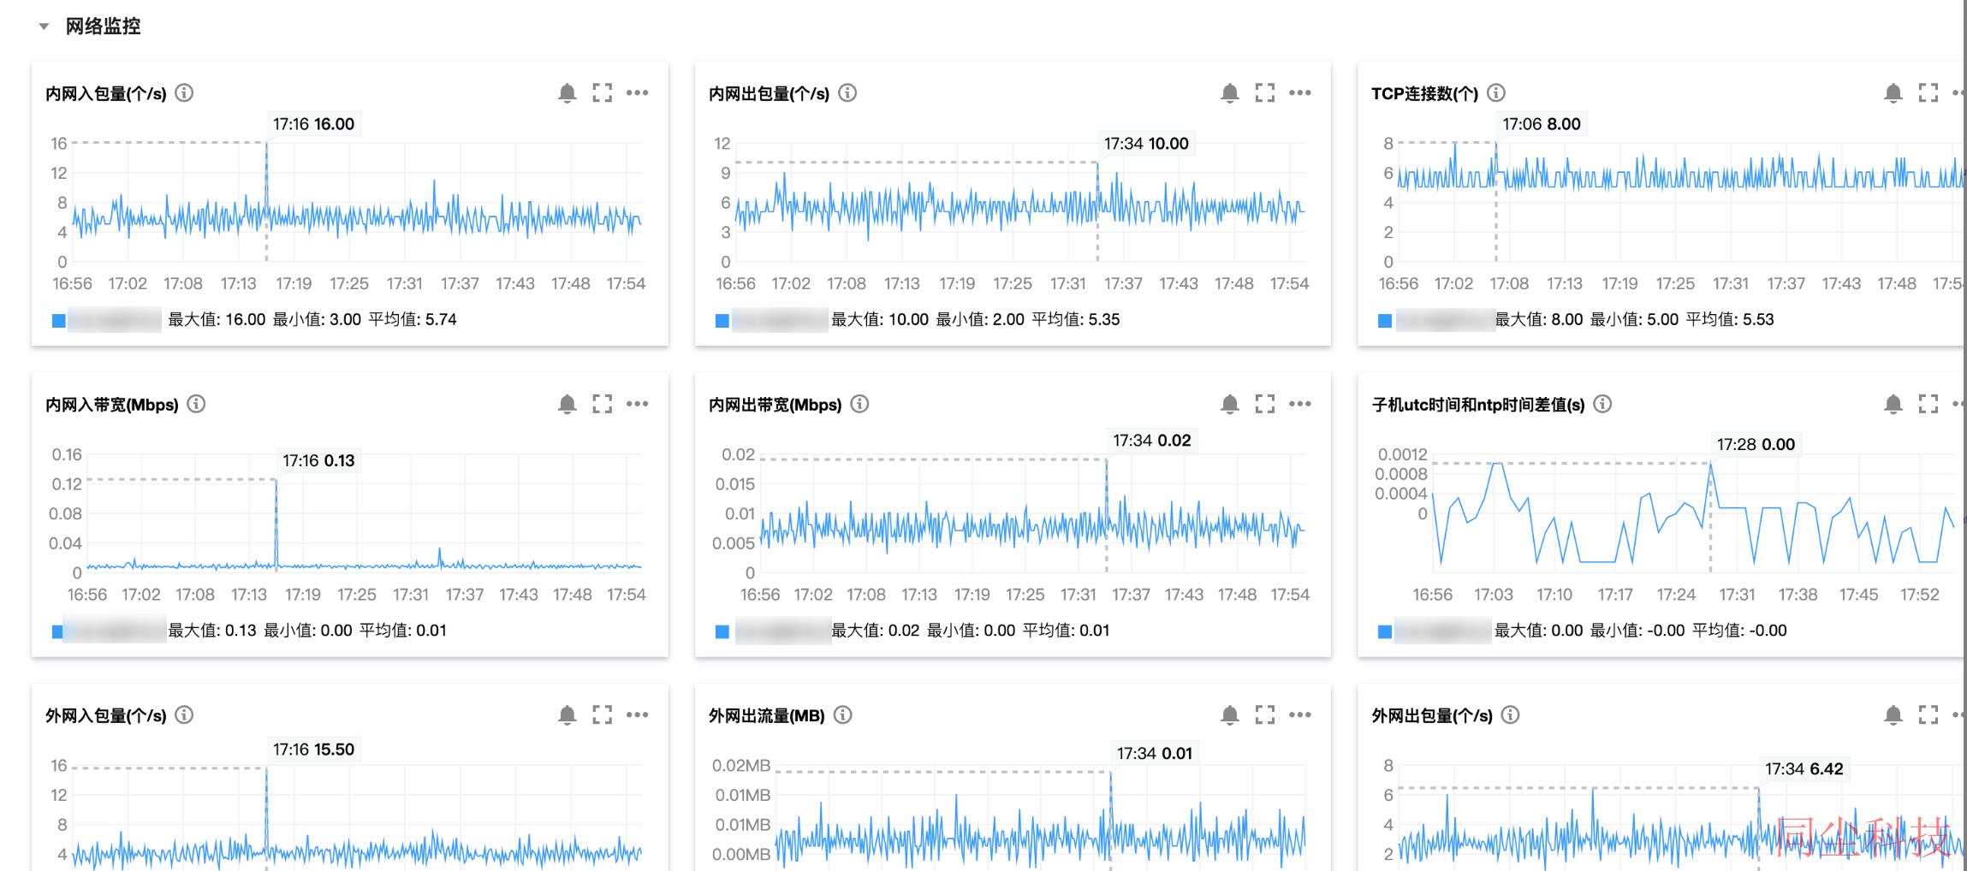The image size is (1967, 871).
Task: Open info tooltip for 内网入带宽(Mbps)
Action: pyautogui.click(x=196, y=404)
